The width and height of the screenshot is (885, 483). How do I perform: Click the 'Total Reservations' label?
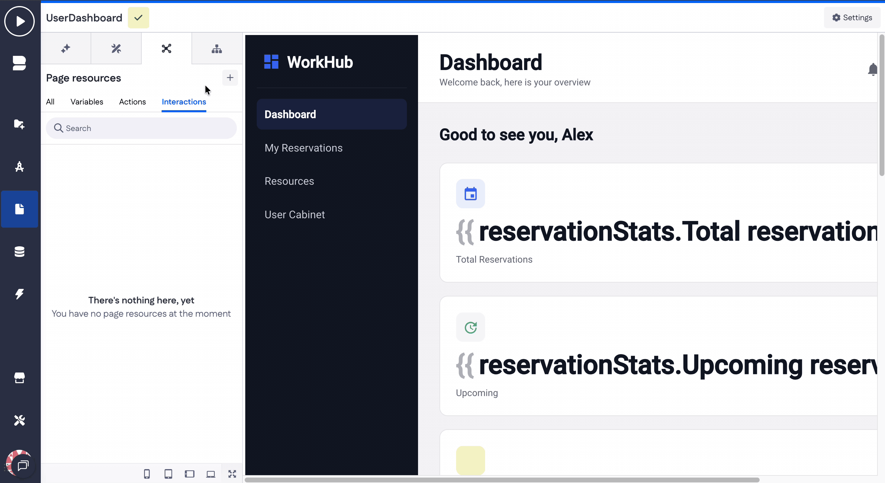(x=494, y=260)
